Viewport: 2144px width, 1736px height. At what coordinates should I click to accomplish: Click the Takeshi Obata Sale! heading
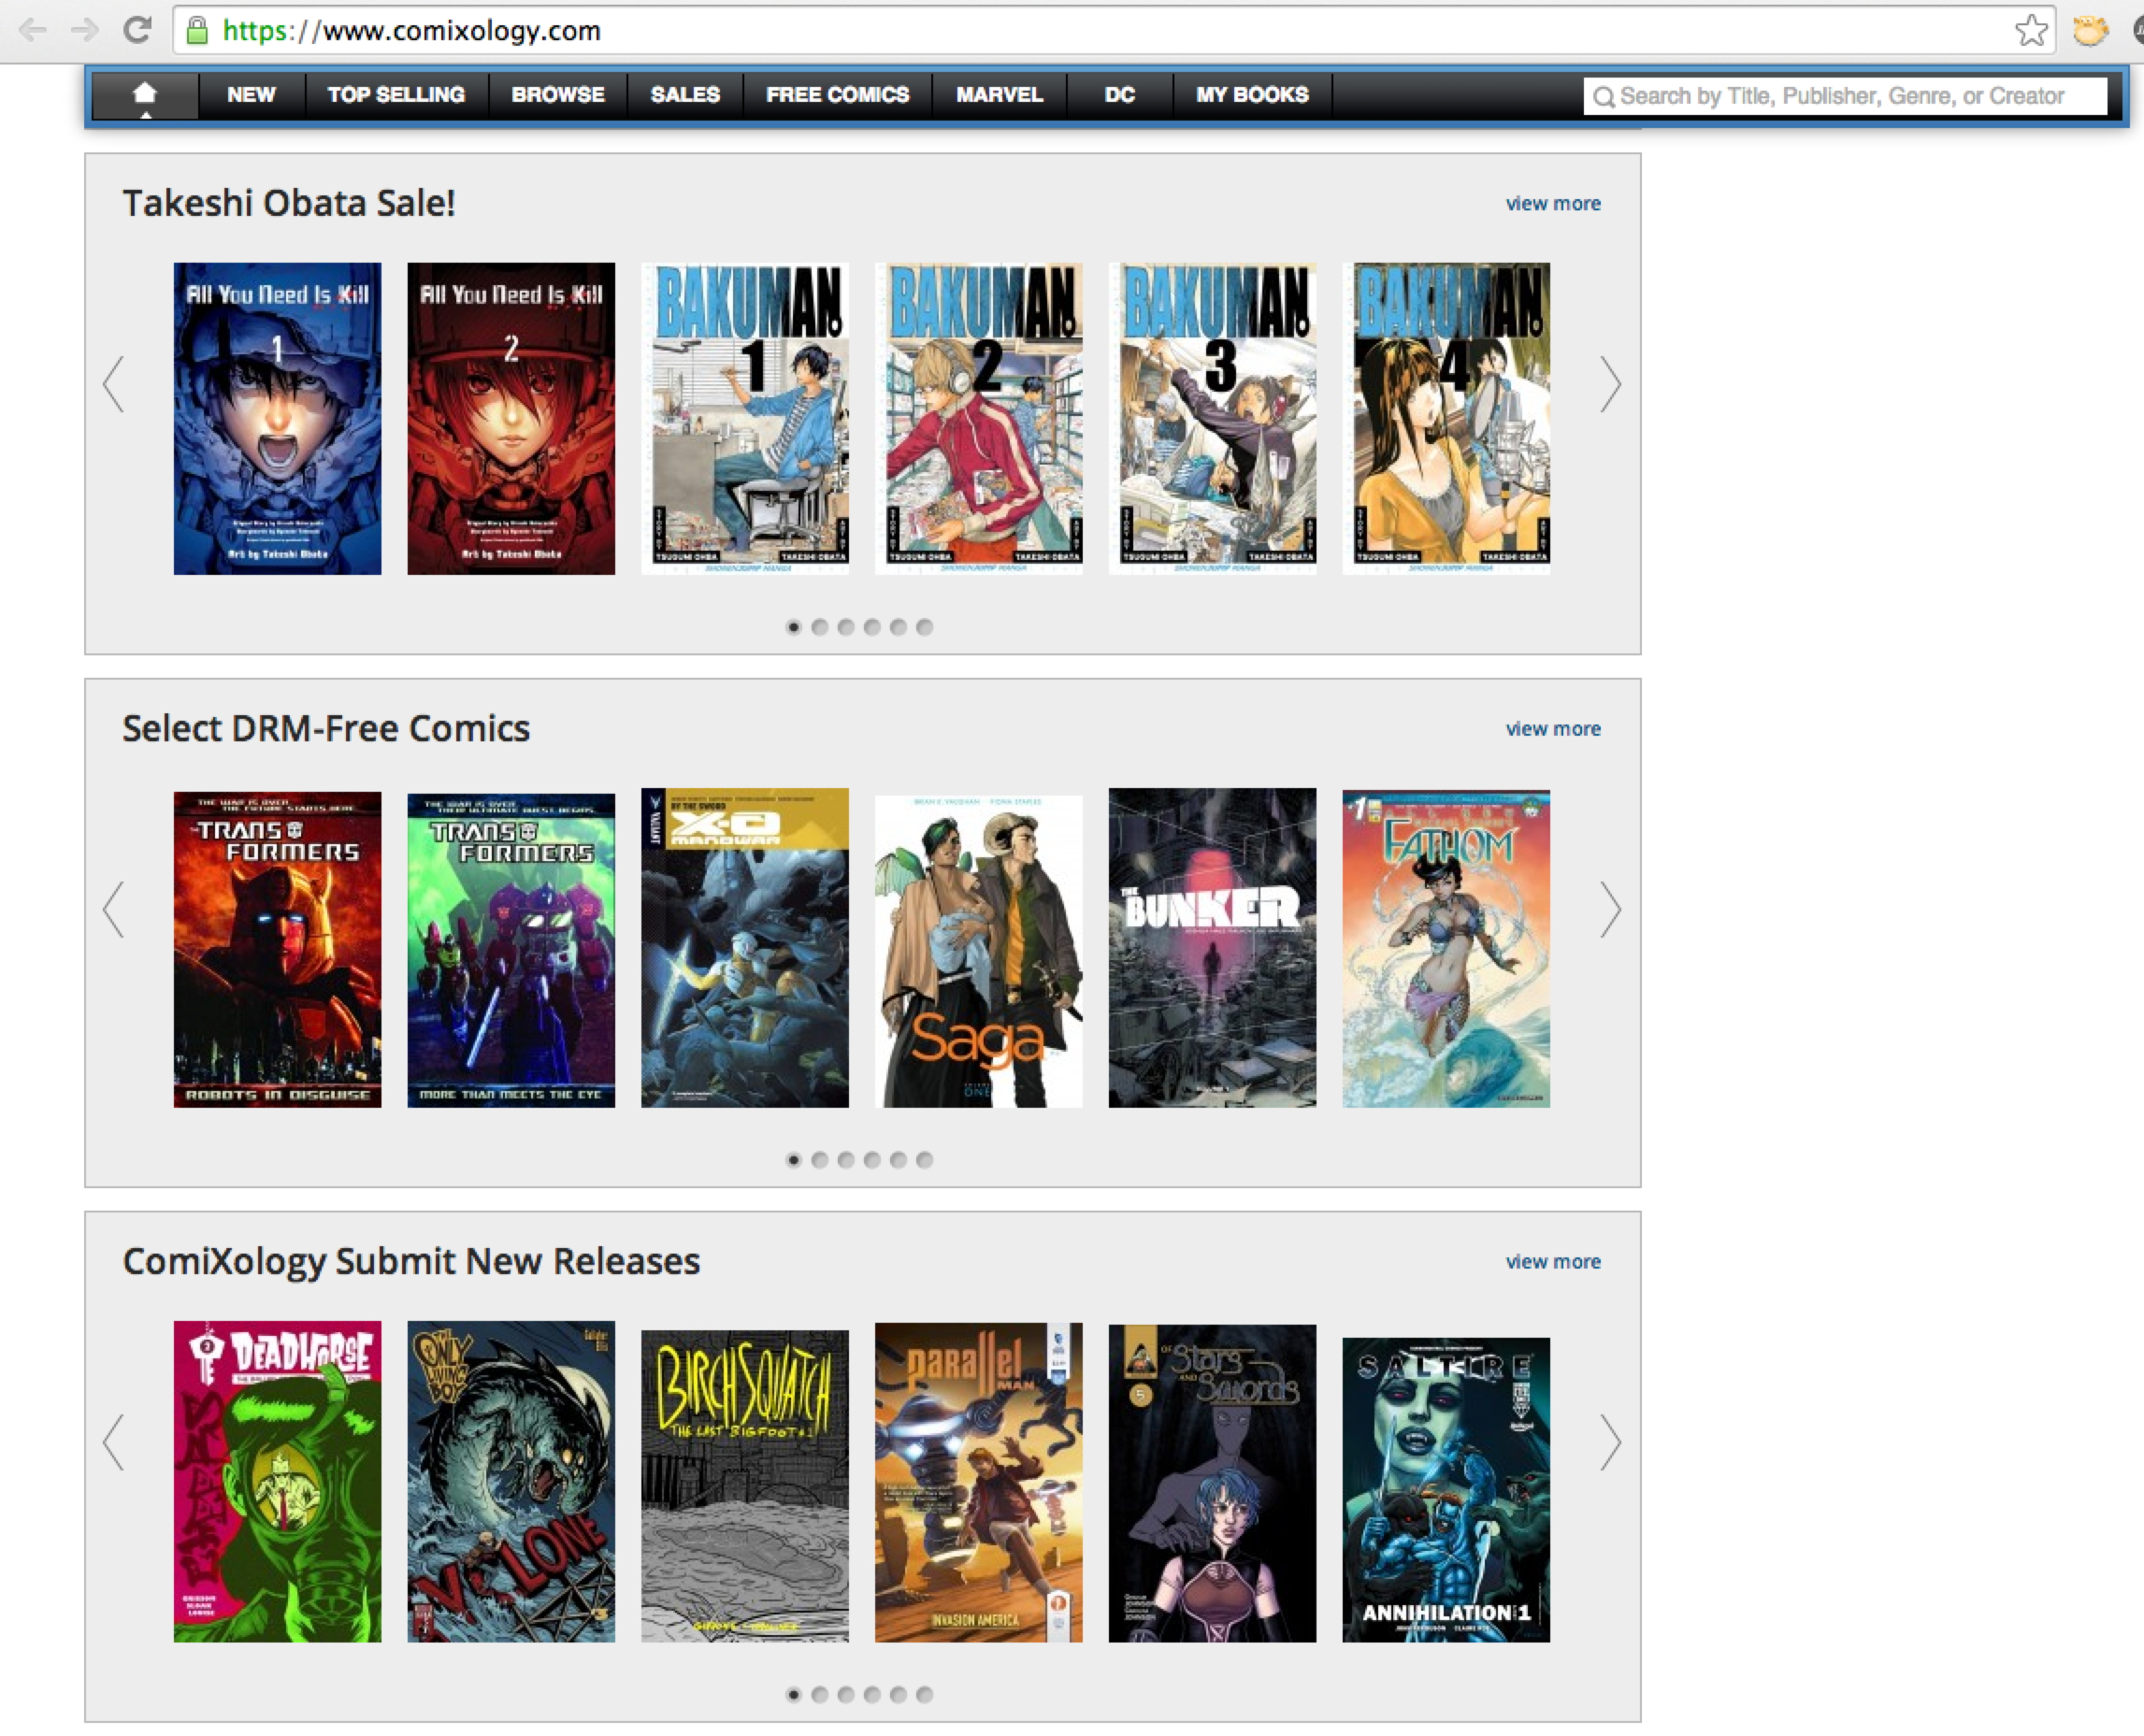click(x=289, y=203)
